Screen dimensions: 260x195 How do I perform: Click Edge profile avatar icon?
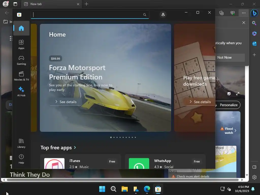(x=6, y=4)
